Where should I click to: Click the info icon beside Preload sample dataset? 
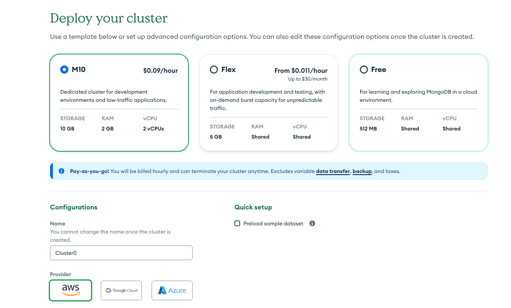312,223
